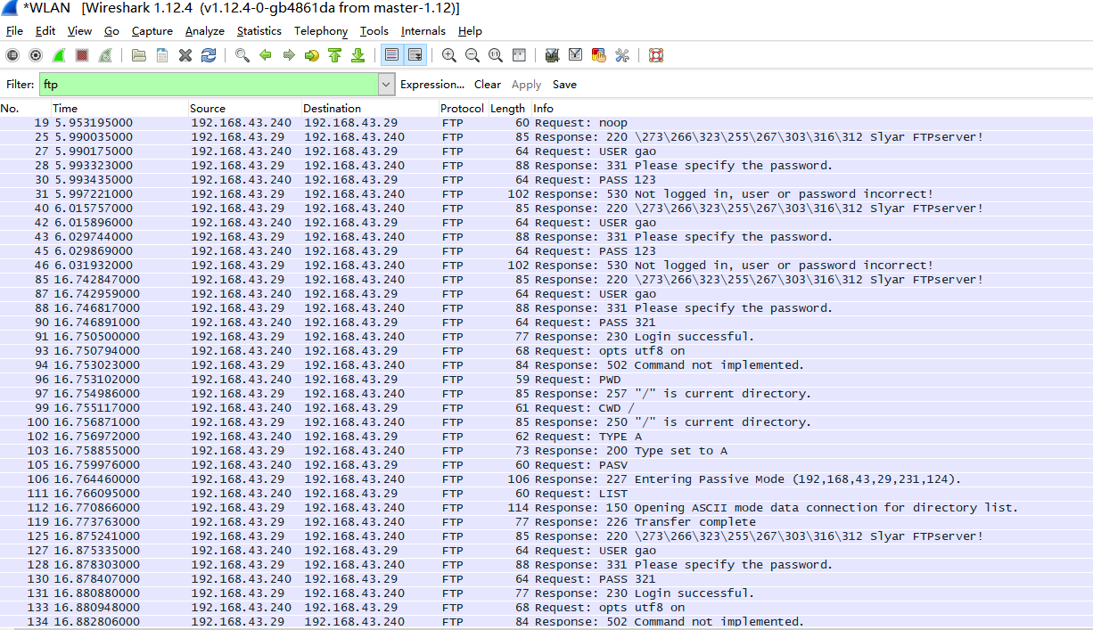Apply the display filter

pyautogui.click(x=526, y=85)
